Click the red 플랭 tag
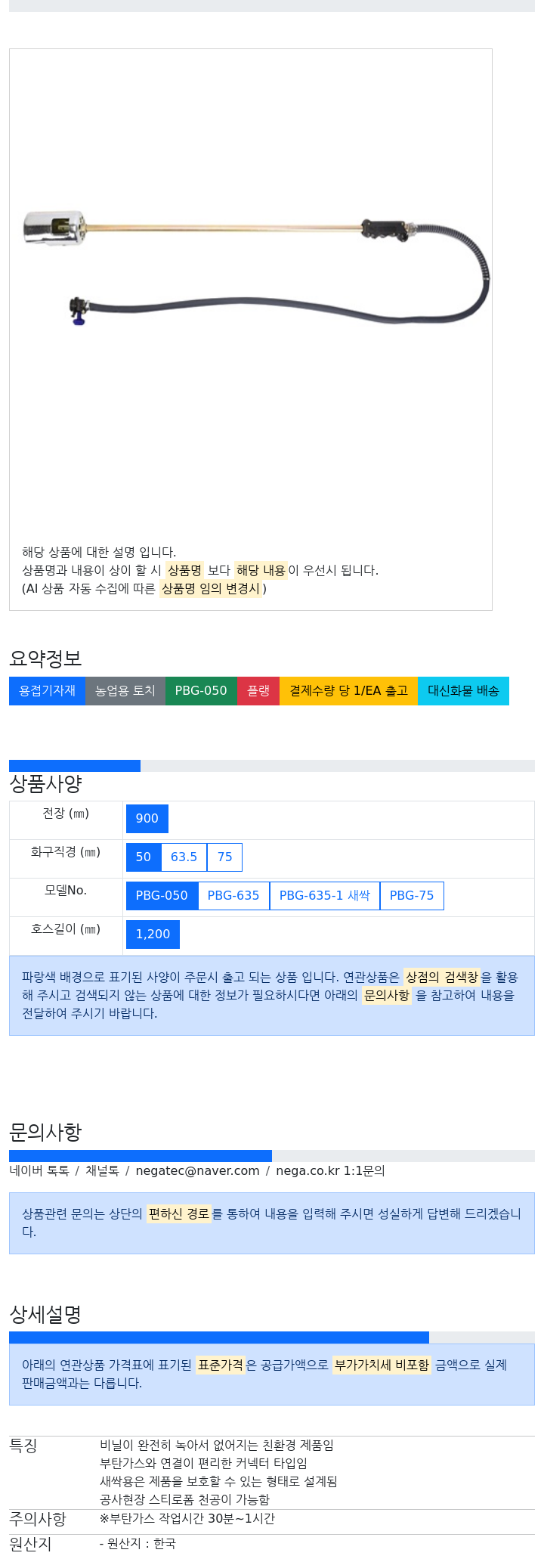The height and width of the screenshot is (1559, 544). coord(258,691)
